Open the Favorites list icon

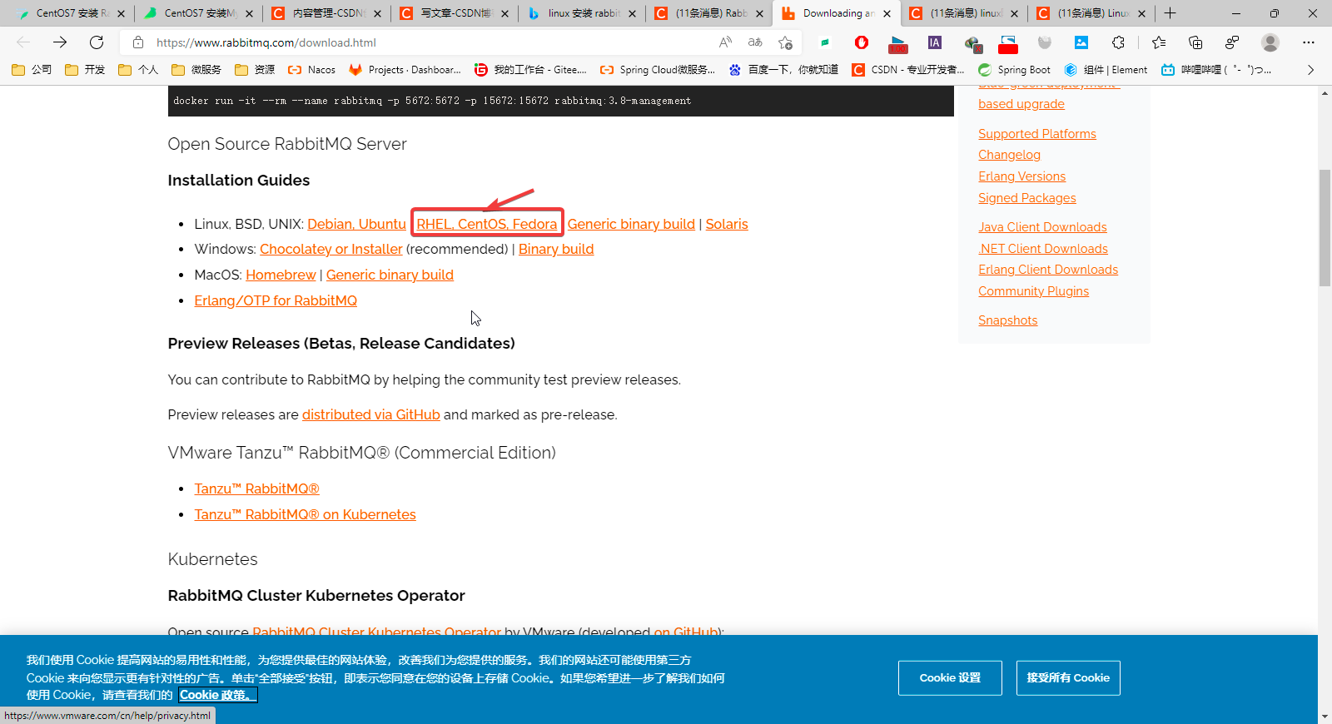pos(1159,42)
